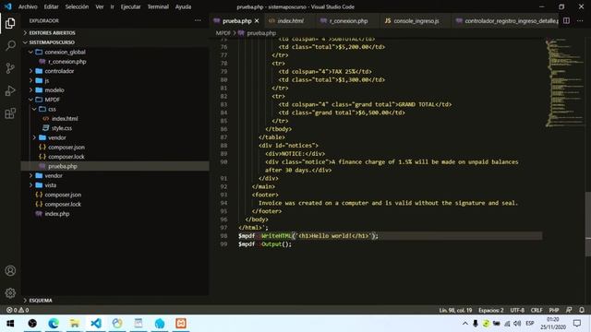Click the Visual Studio Code taskbar icon

tap(96, 324)
